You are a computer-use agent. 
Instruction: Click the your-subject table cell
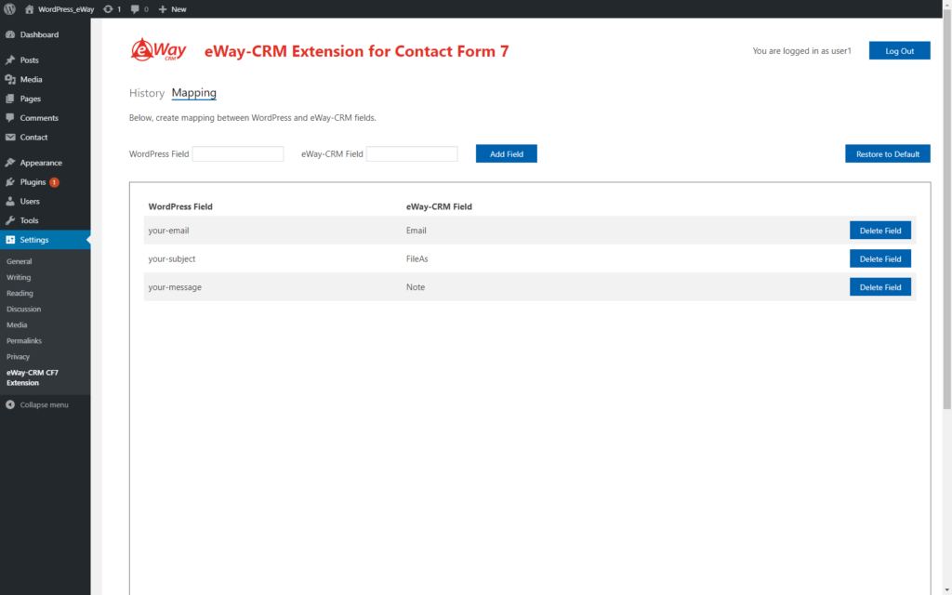(172, 258)
